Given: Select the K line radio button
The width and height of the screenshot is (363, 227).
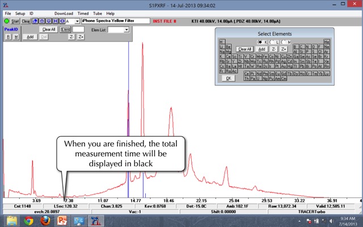Looking at the screenshot, I should click(260, 42).
